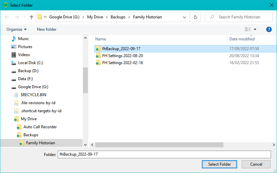Open the Backup (D:) drive

pos(28,71)
